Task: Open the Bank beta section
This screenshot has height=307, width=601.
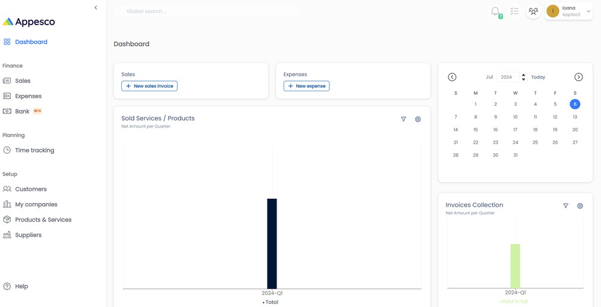Action: [x=22, y=111]
